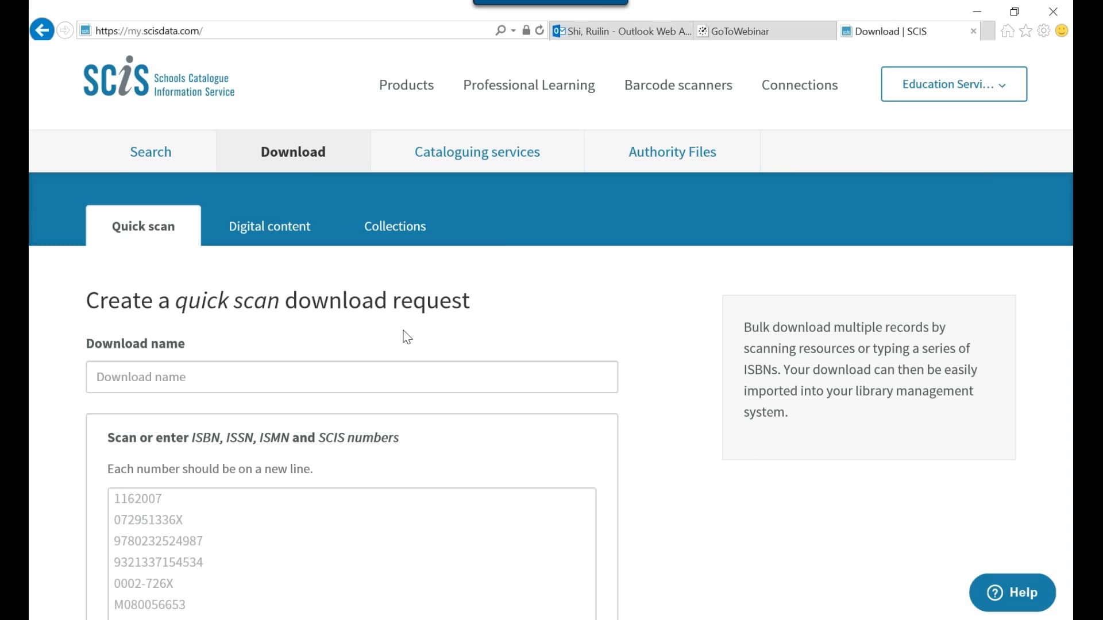This screenshot has width=1103, height=620.
Task: Open browser settings via the gear icon
Action: [x=1043, y=31]
